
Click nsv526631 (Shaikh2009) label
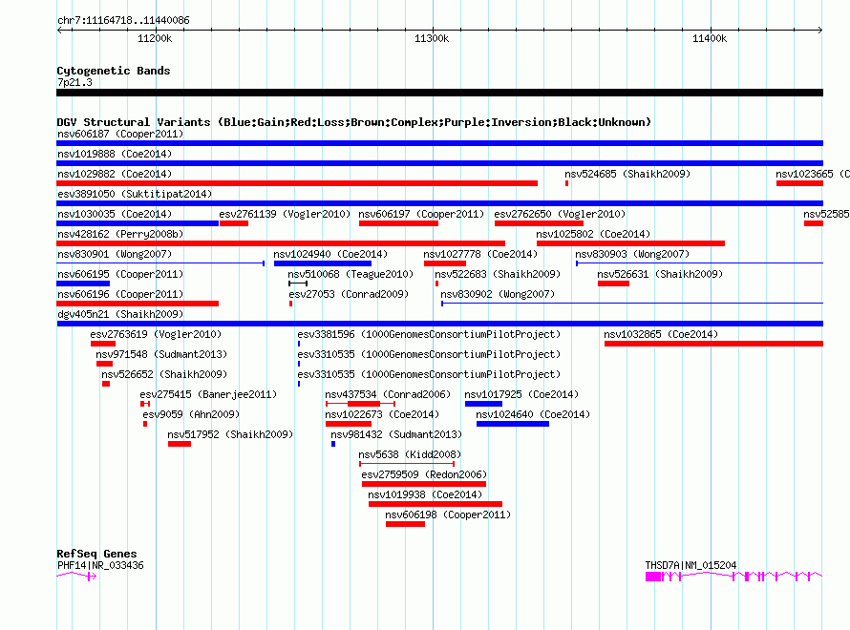[x=660, y=274]
